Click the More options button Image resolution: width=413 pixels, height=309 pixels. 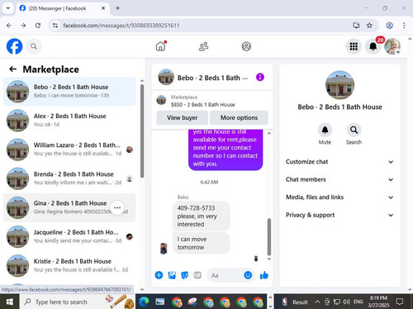coord(239,117)
